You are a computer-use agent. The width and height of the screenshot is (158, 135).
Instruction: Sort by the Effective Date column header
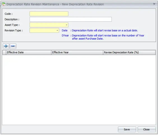pos(29,52)
